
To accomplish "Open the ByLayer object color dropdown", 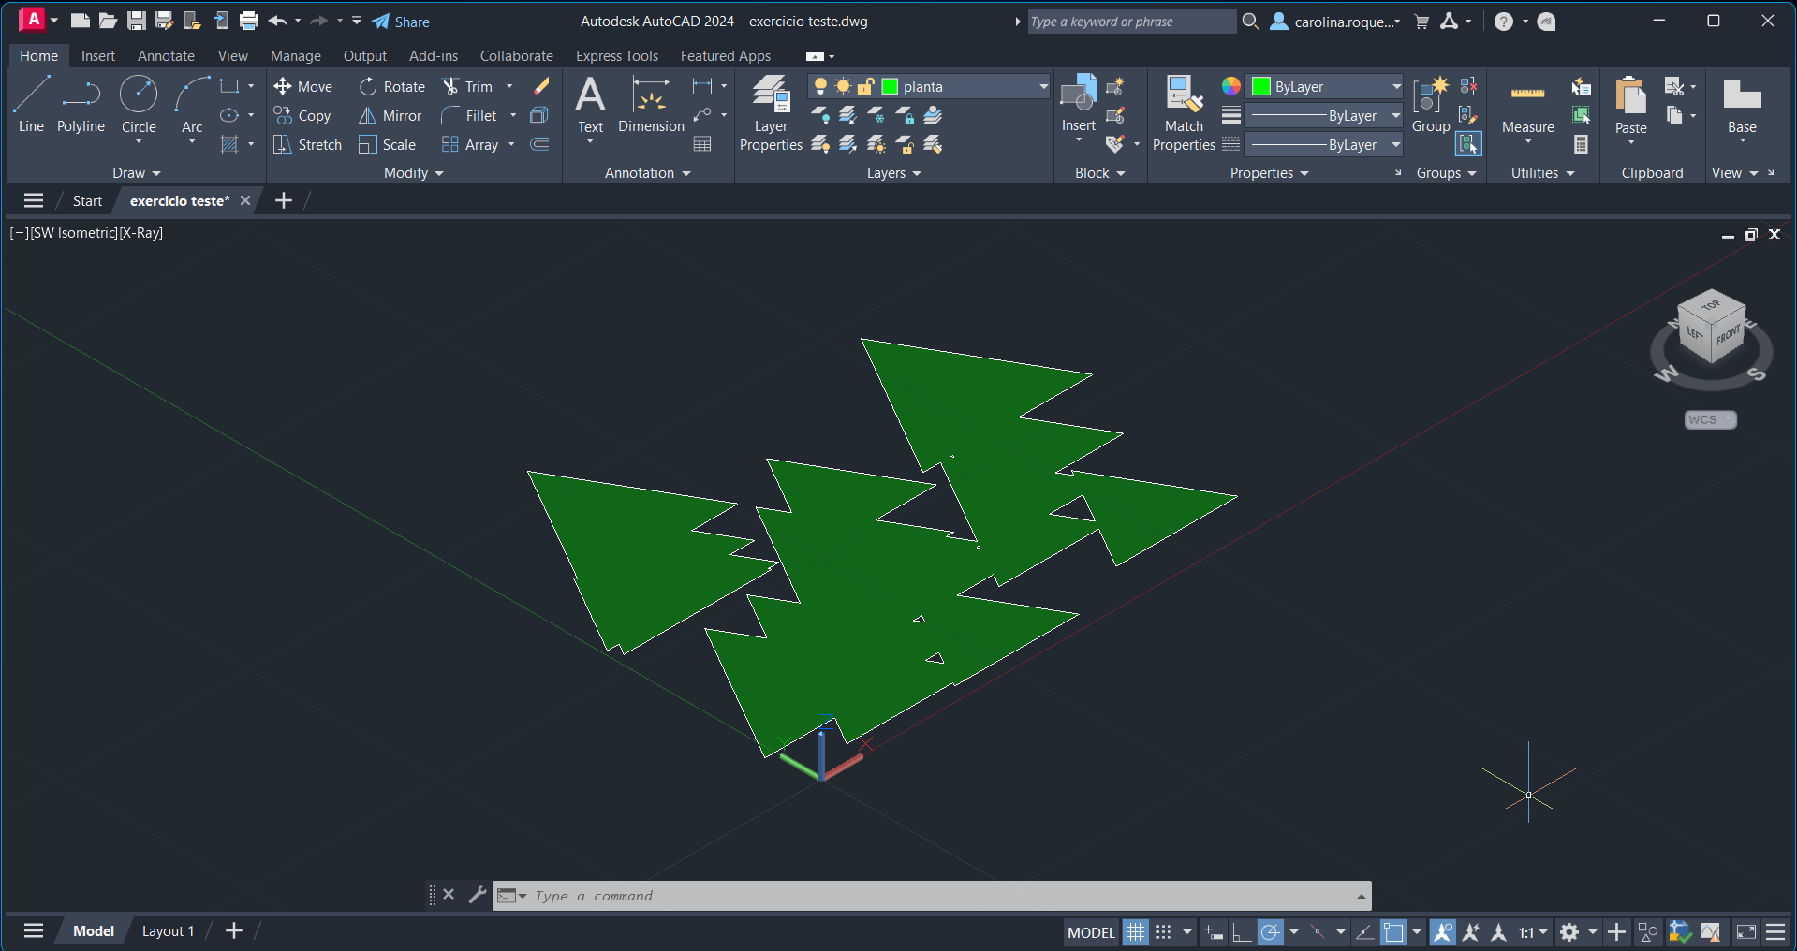I will click(x=1395, y=86).
